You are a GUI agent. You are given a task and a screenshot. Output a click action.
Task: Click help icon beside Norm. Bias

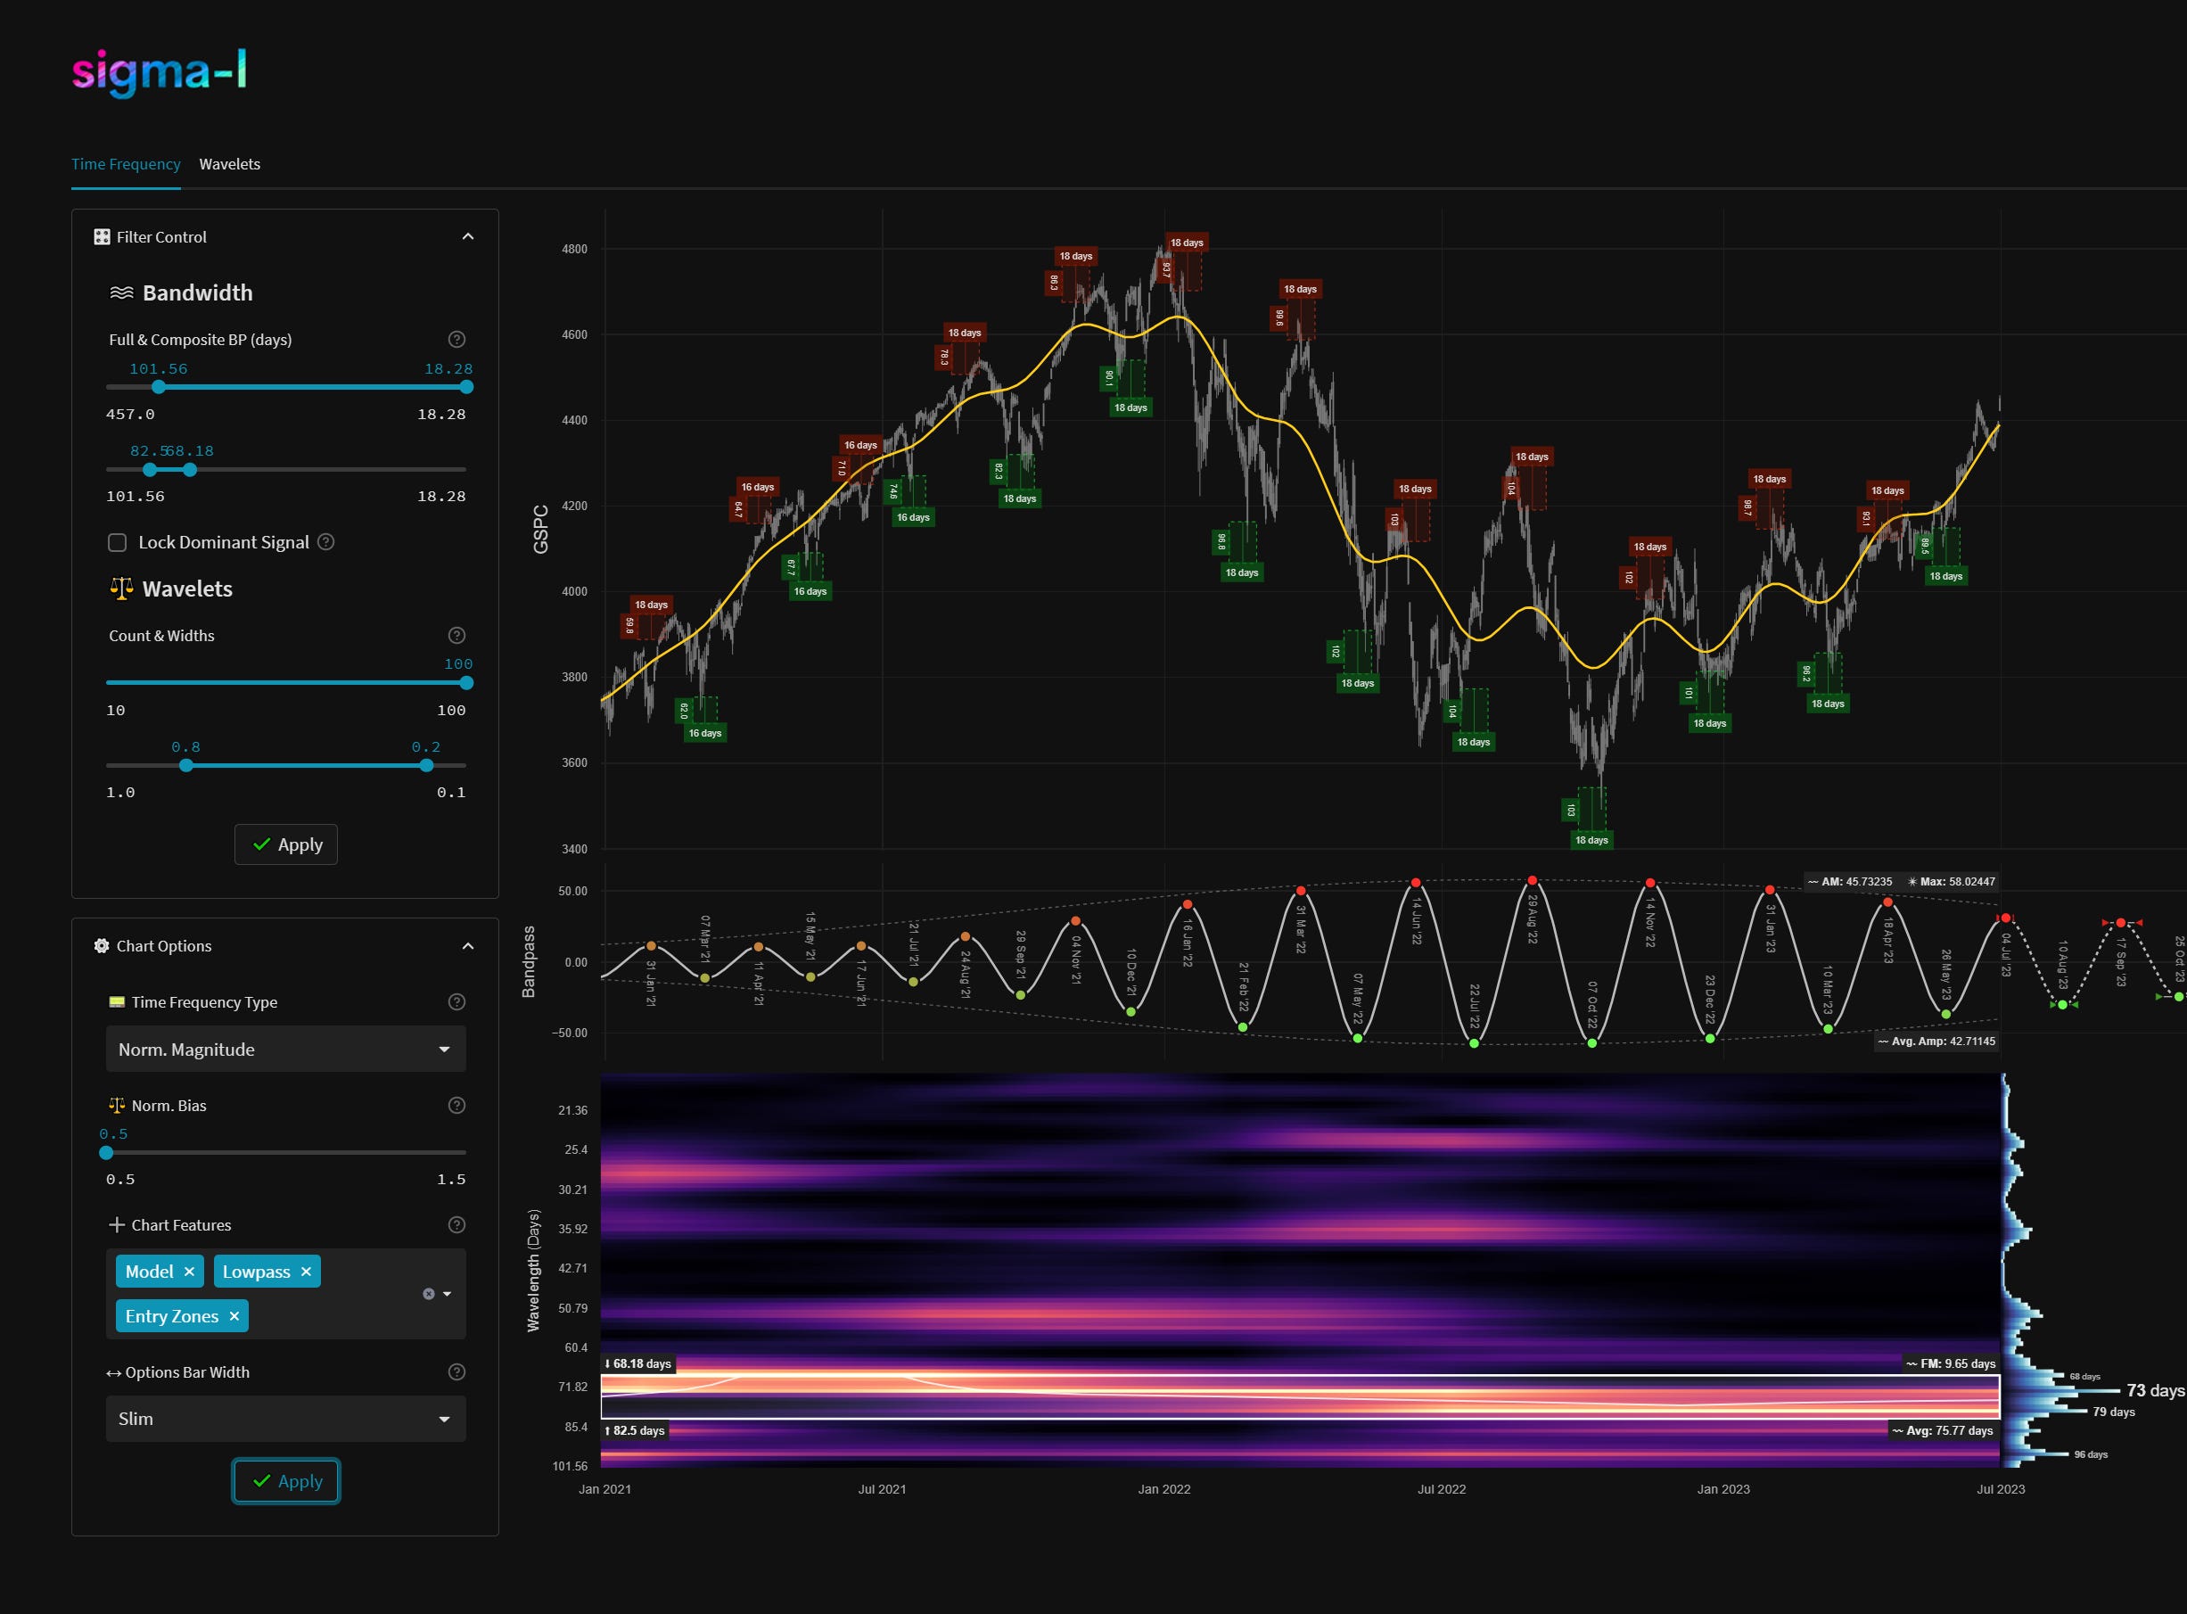point(456,1105)
